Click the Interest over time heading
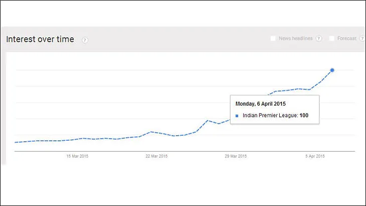 pyautogui.click(x=40, y=39)
